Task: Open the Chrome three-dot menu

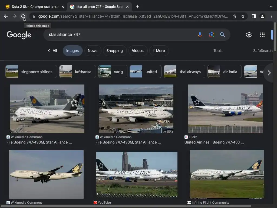Action: coord(271,16)
